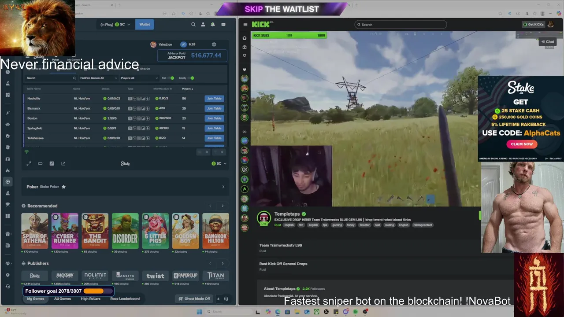Open the live stats chart icon
Screen dimensions: 564x317
(x=52, y=163)
